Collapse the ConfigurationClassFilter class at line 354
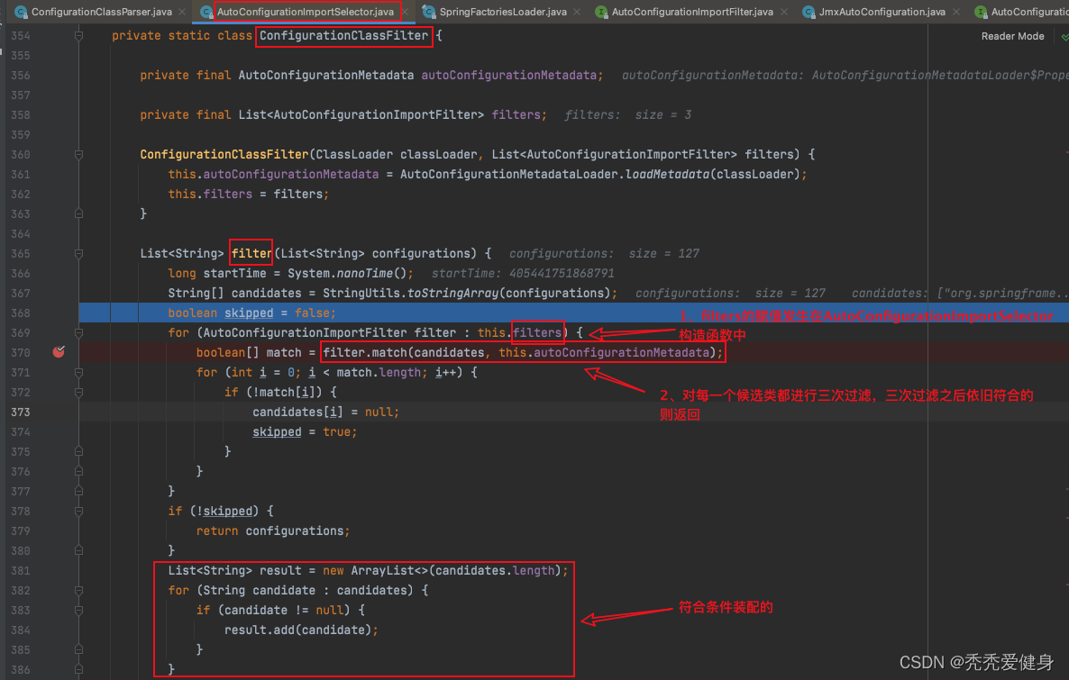Image resolution: width=1069 pixels, height=680 pixels. coord(78,36)
